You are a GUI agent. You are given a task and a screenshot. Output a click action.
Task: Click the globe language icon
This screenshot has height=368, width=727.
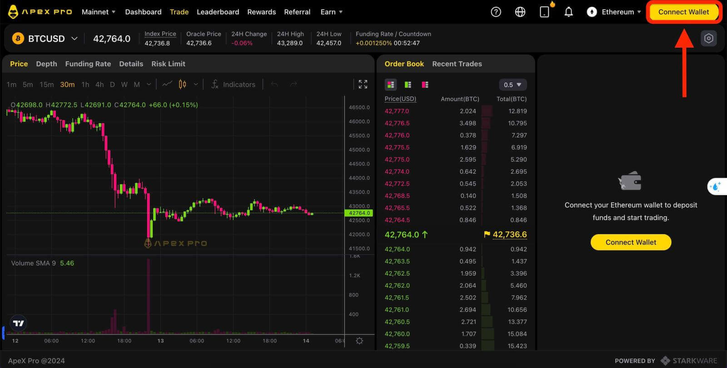520,12
